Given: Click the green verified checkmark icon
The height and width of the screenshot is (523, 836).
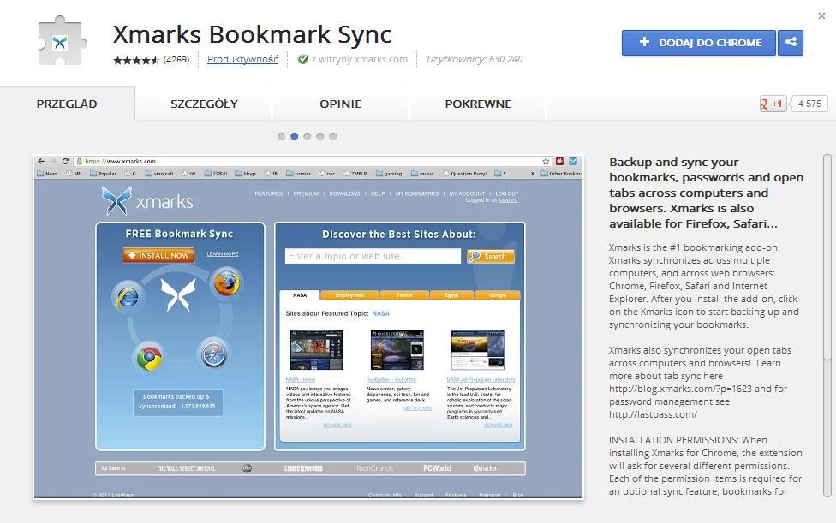Looking at the screenshot, I should point(303,59).
